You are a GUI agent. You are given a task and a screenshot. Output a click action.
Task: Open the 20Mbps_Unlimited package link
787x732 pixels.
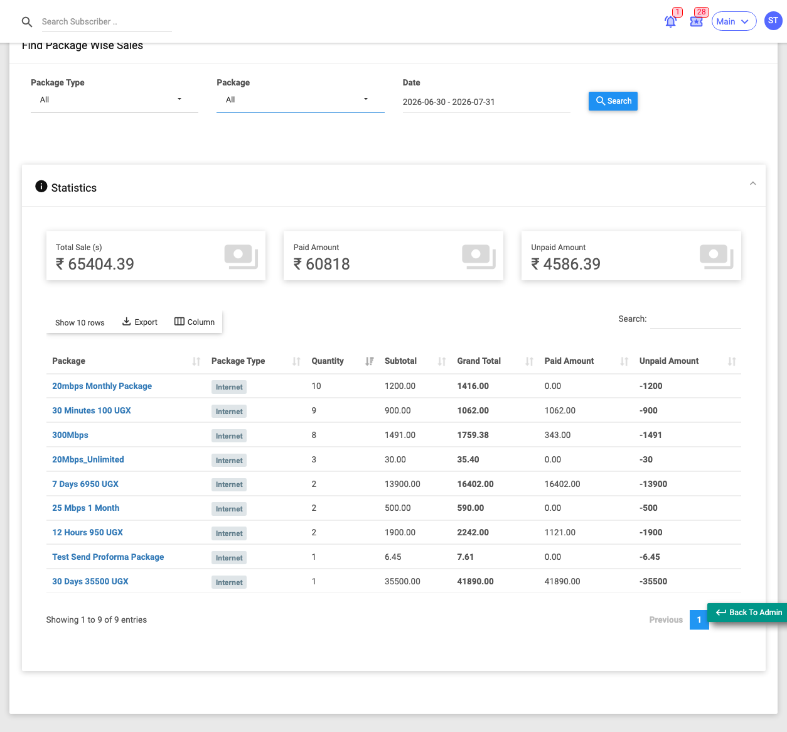click(x=88, y=459)
